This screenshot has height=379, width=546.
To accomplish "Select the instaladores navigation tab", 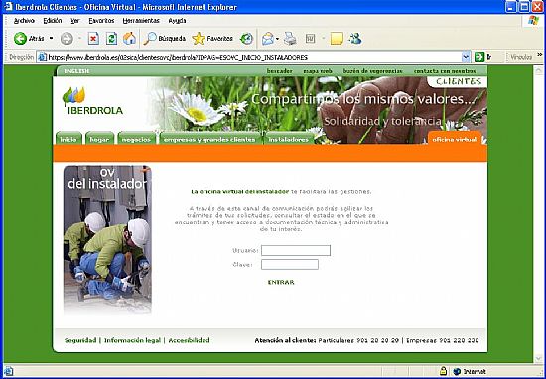I will coord(289,139).
